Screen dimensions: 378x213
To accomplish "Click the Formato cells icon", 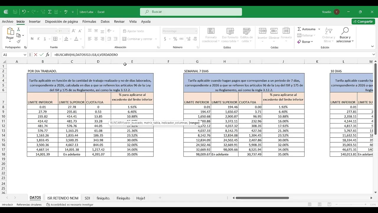I will pyautogui.click(x=286, y=31).
